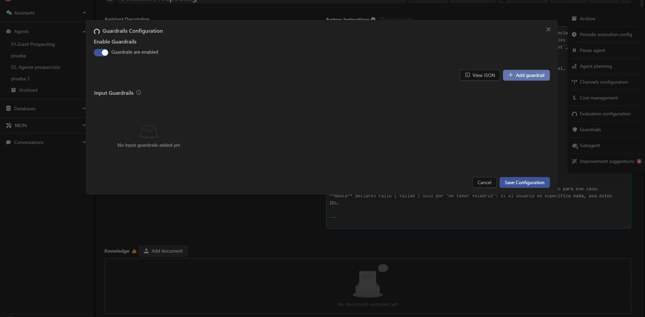Select Guardrails menu item
The width and height of the screenshot is (645, 317).
click(606, 129)
